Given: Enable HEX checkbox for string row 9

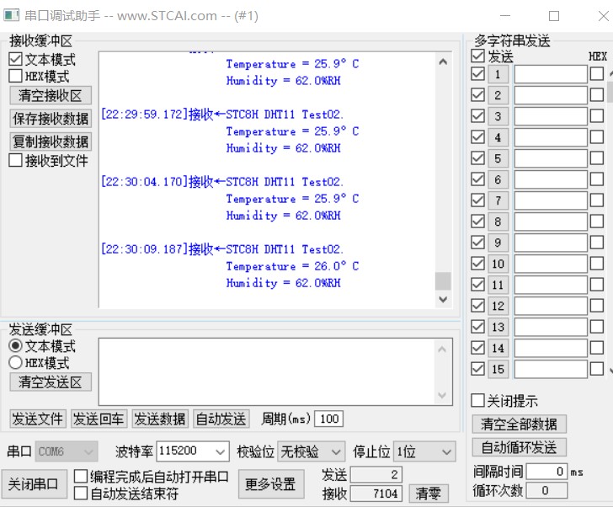Looking at the screenshot, I should [x=596, y=243].
